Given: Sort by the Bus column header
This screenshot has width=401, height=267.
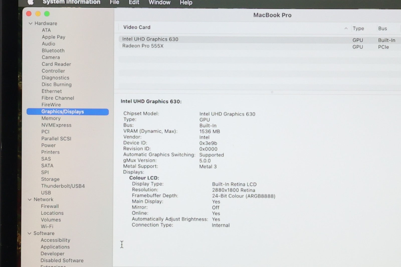Looking at the screenshot, I should click(x=382, y=29).
